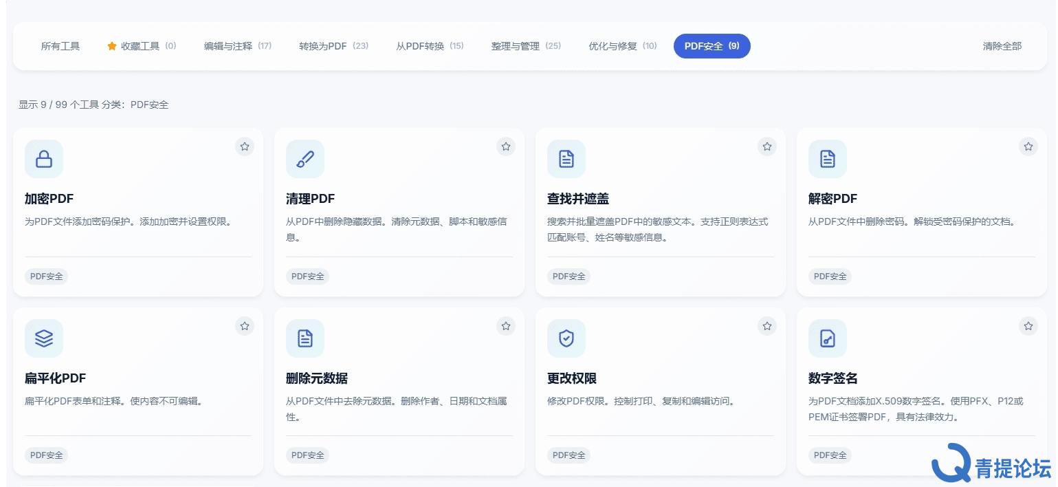Click the document icon on 解密PDF card
Screen dimensions: 1058x487
tap(828, 159)
